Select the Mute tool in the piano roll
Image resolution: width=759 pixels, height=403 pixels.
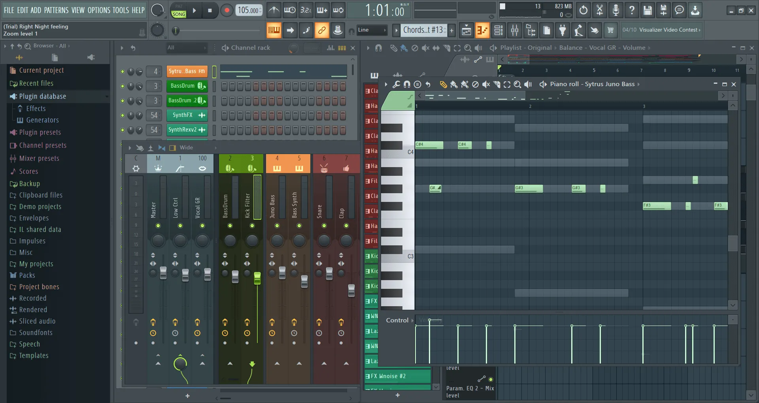click(486, 84)
